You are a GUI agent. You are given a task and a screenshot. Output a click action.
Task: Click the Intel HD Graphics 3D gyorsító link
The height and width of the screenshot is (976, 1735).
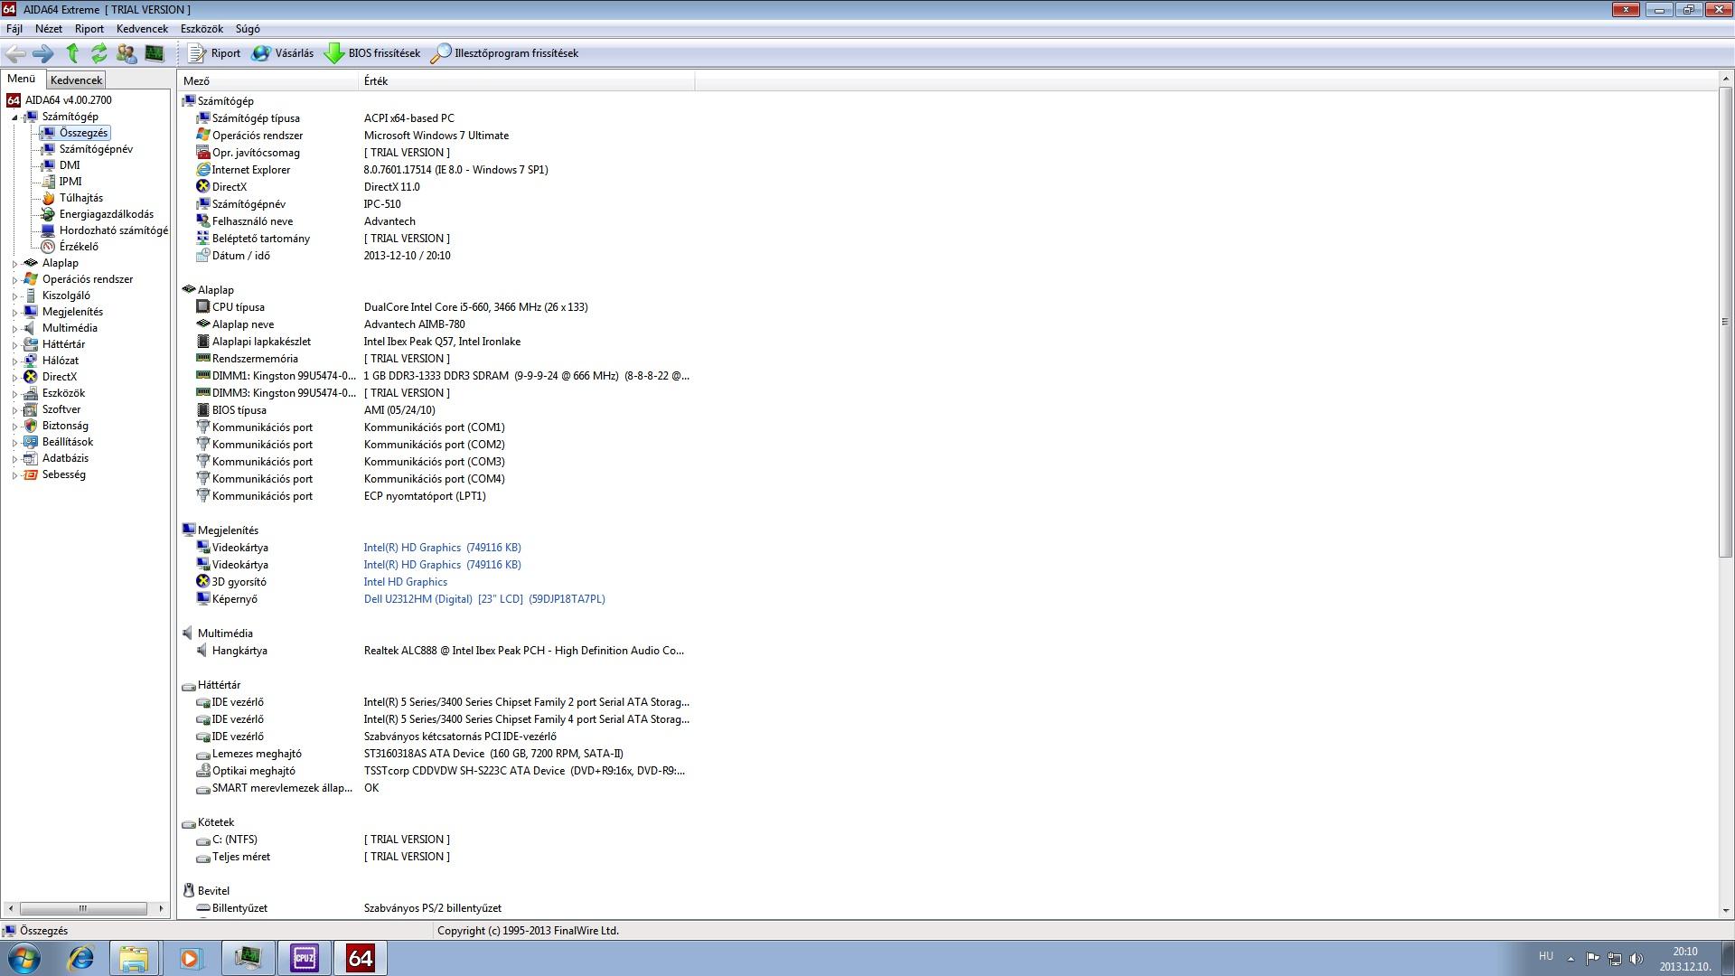coord(405,582)
